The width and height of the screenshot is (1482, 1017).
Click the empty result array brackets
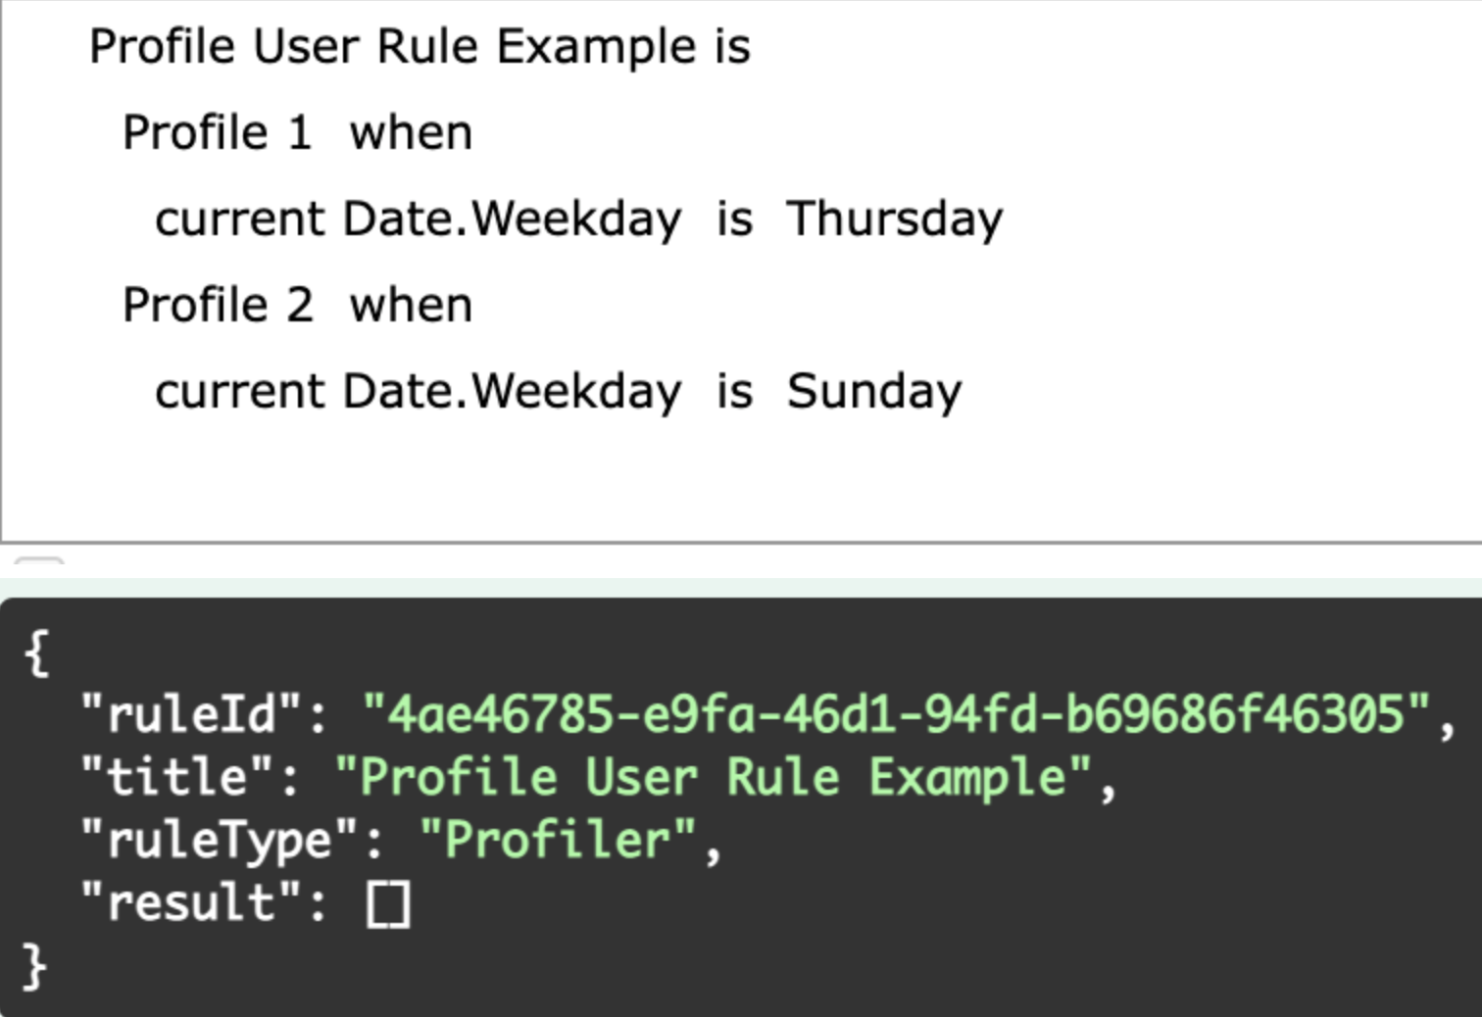(x=388, y=903)
